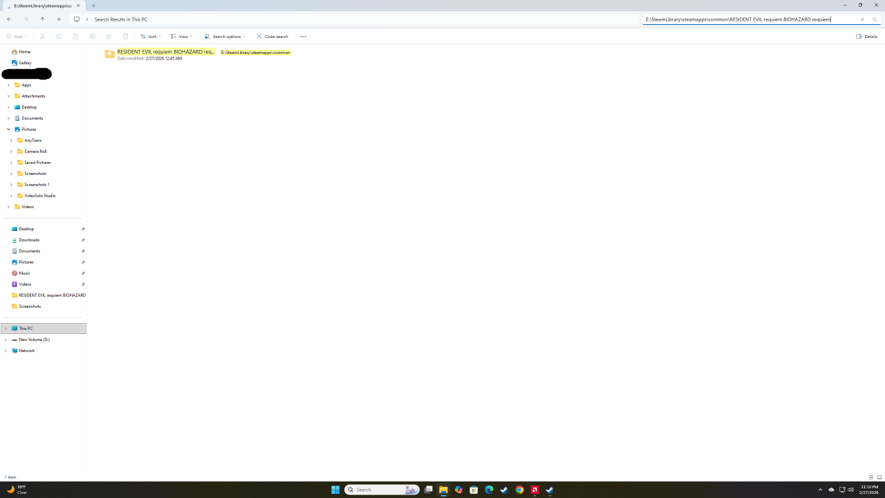The image size is (885, 498).
Task: Open Gallery from the sidebar
Action: coord(25,63)
